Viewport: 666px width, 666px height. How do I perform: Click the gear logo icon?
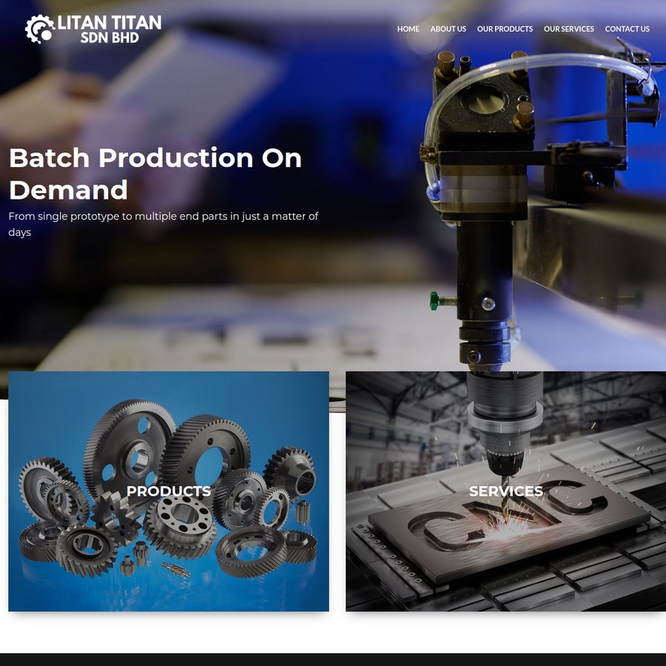[40, 29]
